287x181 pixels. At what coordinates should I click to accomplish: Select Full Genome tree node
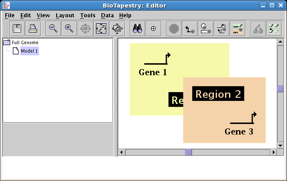pyautogui.click(x=25, y=43)
